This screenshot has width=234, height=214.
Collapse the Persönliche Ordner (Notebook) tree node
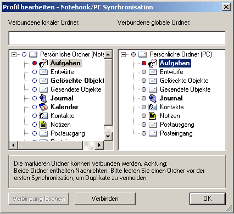click(x=14, y=54)
